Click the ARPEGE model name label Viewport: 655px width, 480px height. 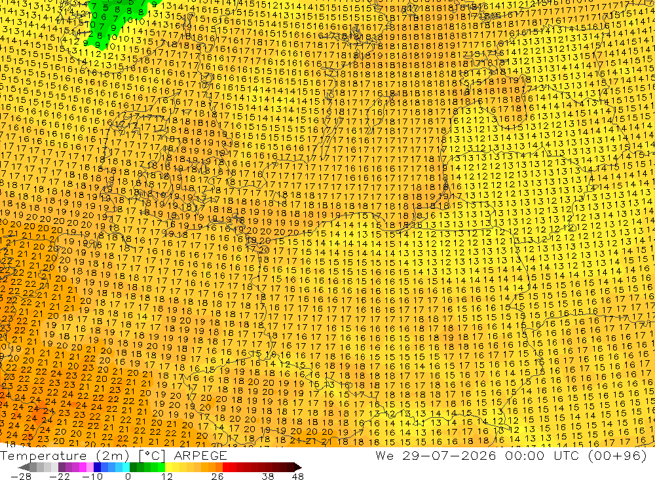point(200,456)
